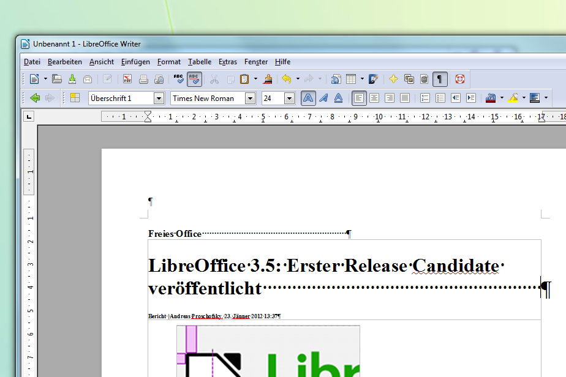Toggle bullet list
This screenshot has width=566, height=377.
click(x=440, y=98)
